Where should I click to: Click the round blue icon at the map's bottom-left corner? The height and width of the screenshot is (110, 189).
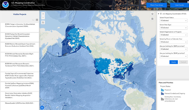[42, 108]
